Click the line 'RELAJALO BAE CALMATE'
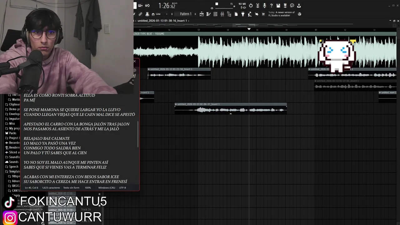This screenshot has height=225, width=400. click(x=47, y=138)
